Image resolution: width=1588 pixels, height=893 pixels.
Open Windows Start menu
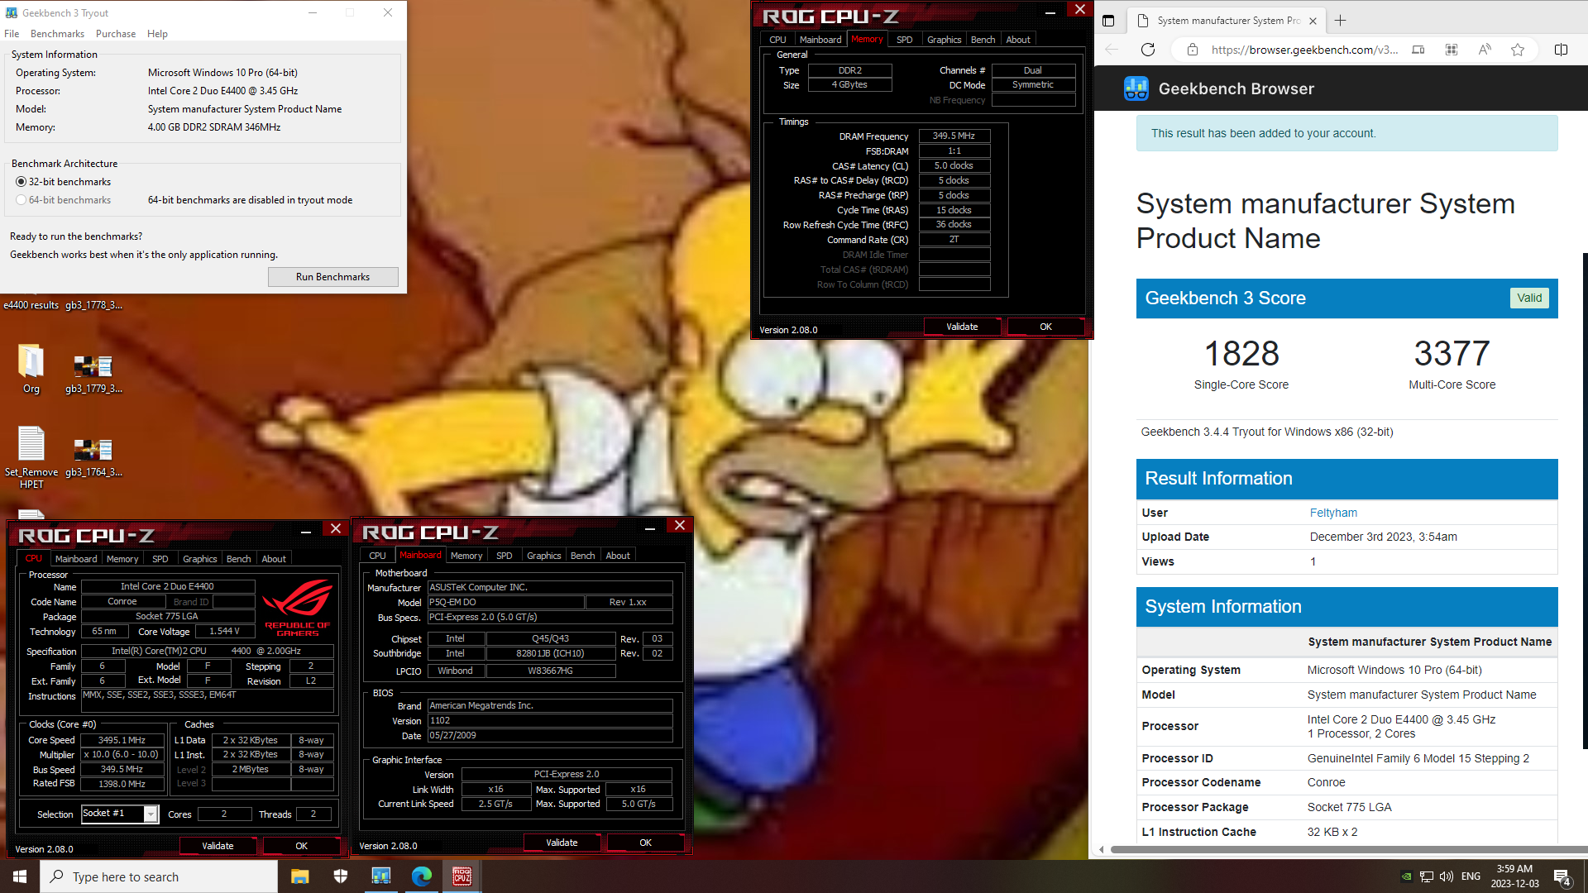click(x=20, y=876)
